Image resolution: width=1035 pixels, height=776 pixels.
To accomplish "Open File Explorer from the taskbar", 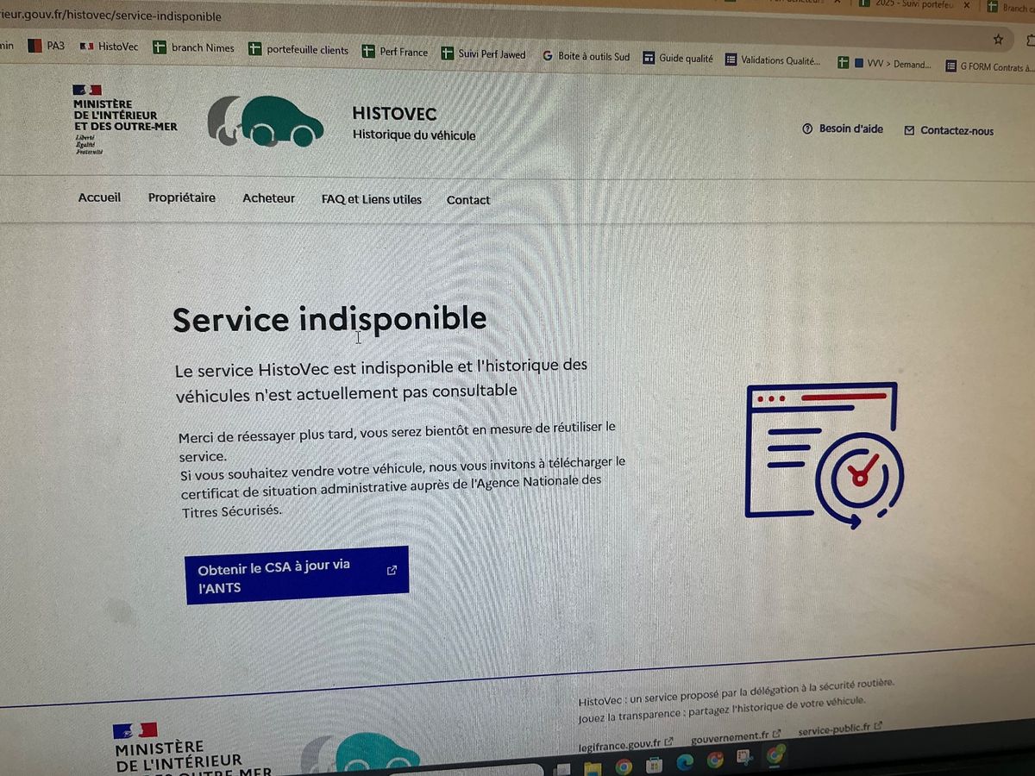I will 592,767.
